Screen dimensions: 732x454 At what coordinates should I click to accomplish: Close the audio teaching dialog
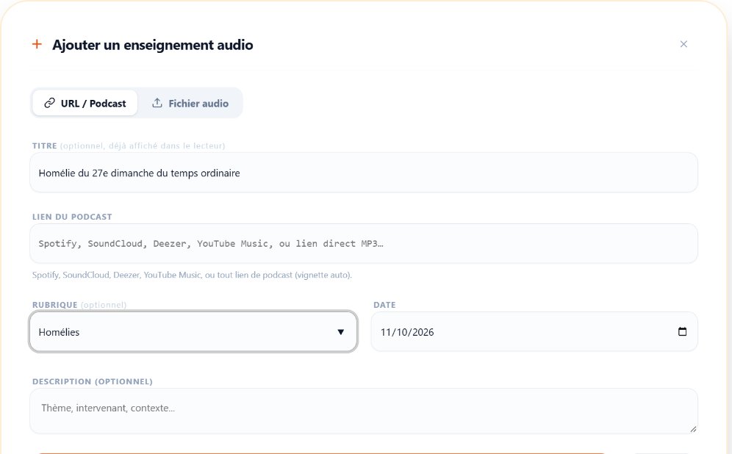pos(683,44)
